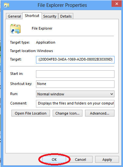Click the 'Application' target type value

pyautogui.click(x=45, y=42)
